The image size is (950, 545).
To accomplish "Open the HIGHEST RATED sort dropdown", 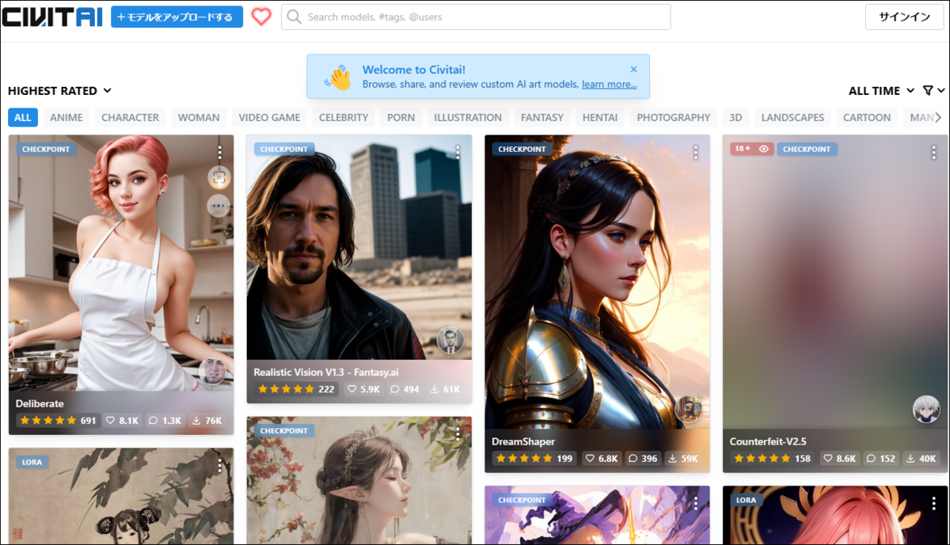I will pyautogui.click(x=59, y=91).
